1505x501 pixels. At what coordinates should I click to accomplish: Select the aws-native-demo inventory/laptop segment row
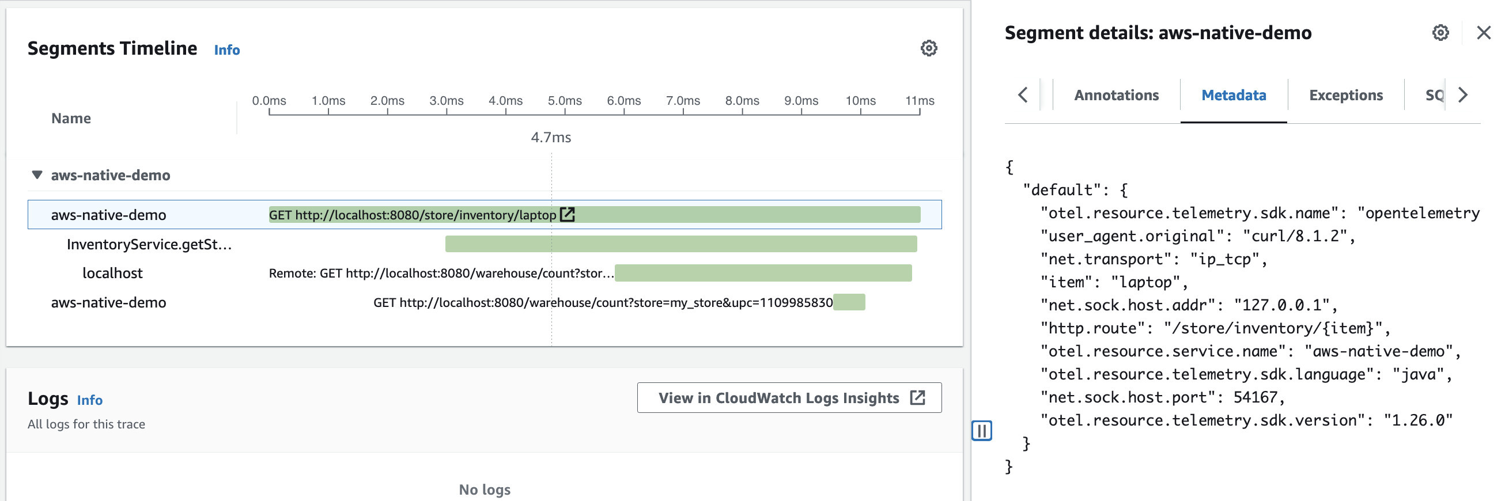pos(485,214)
